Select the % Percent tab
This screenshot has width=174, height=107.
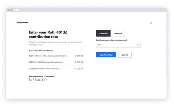[103, 33]
